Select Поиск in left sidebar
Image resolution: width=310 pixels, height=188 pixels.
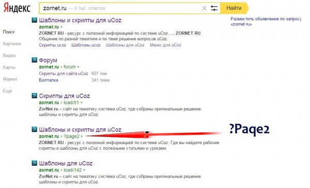coord(9,32)
